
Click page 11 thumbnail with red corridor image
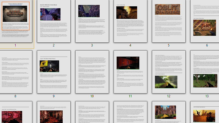[x=130, y=72]
